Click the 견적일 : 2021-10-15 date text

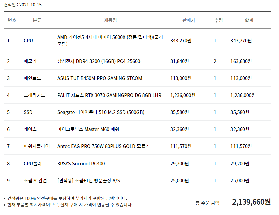[23, 5]
